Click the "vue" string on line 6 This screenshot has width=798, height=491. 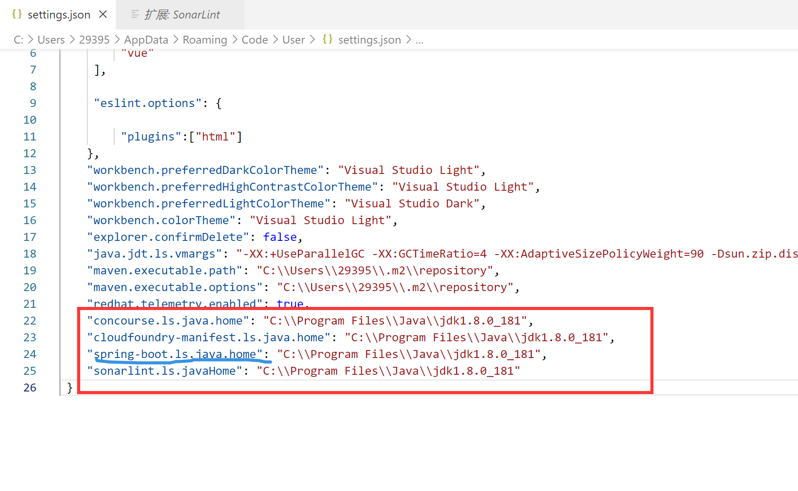[137, 53]
